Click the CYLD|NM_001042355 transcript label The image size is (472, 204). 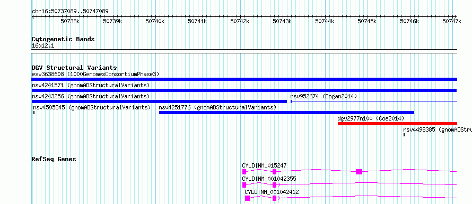(269, 179)
